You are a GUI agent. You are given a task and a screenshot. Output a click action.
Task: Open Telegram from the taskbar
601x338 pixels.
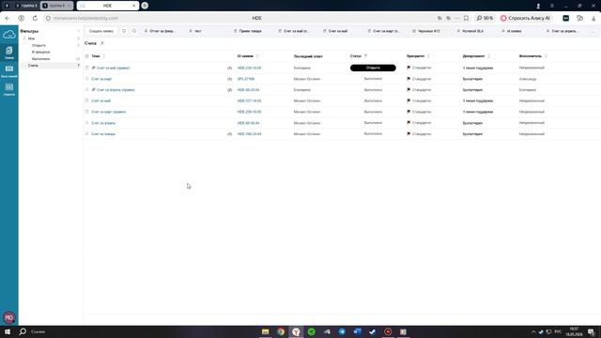click(342, 331)
